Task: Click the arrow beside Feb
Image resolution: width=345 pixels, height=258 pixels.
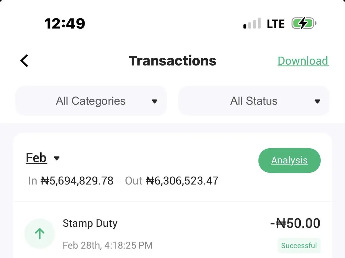Action: [x=57, y=158]
